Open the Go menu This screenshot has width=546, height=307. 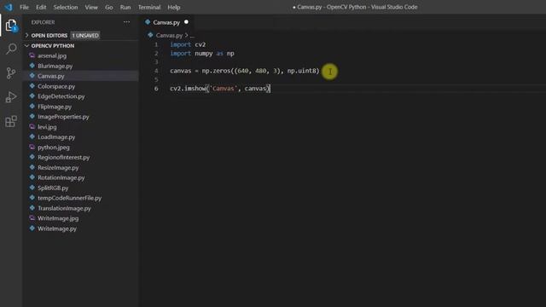point(109,7)
